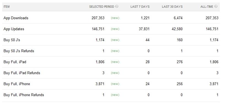Click the 276 iPad last 30 days value

click(180, 62)
